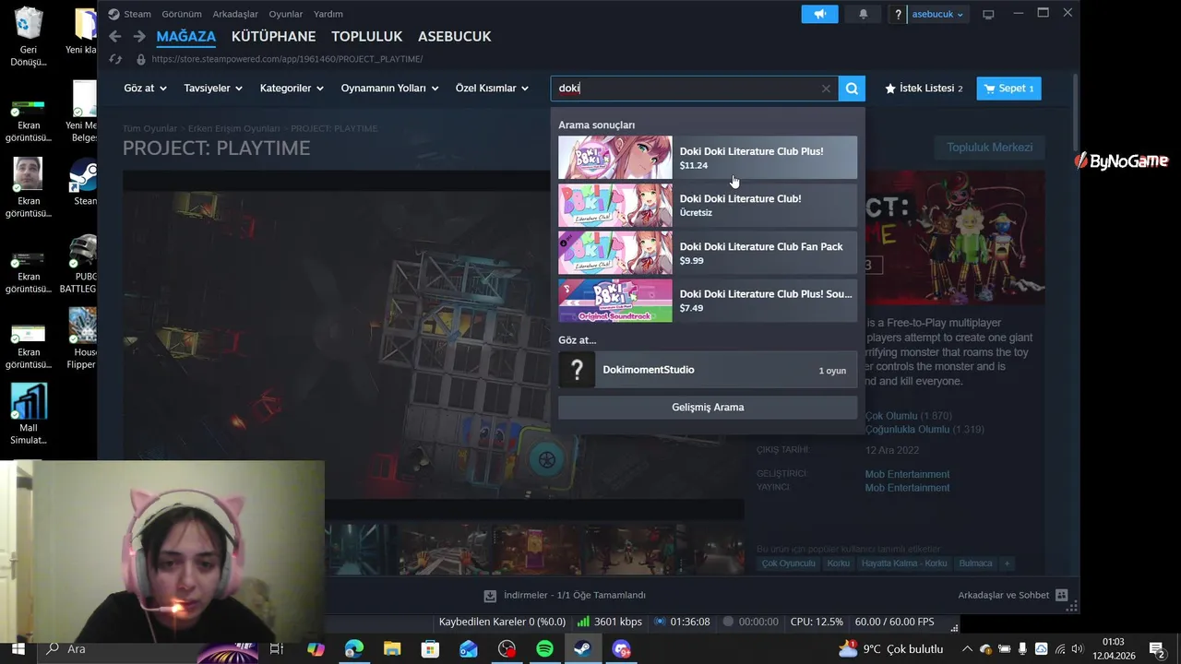The width and height of the screenshot is (1181, 664).
Task: Open the Copilot taskbar icon
Action: 316,649
